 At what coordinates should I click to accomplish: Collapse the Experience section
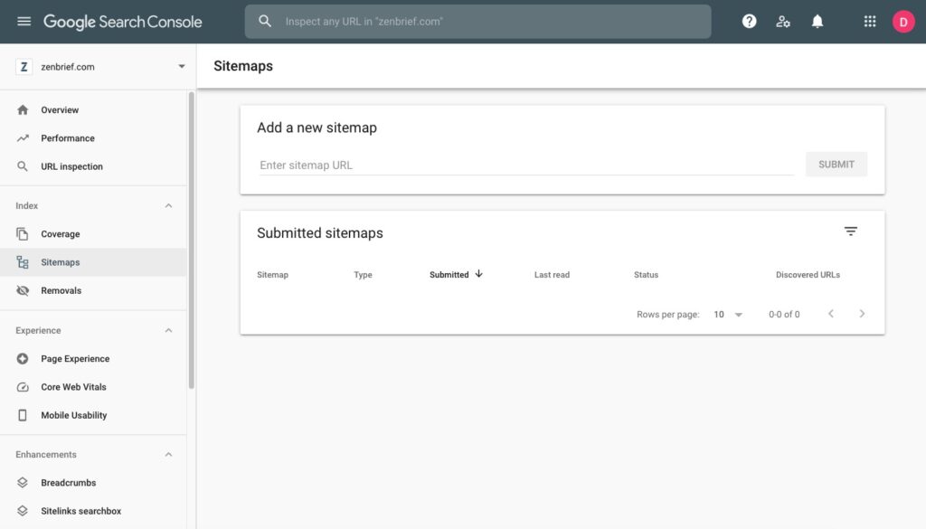168,330
